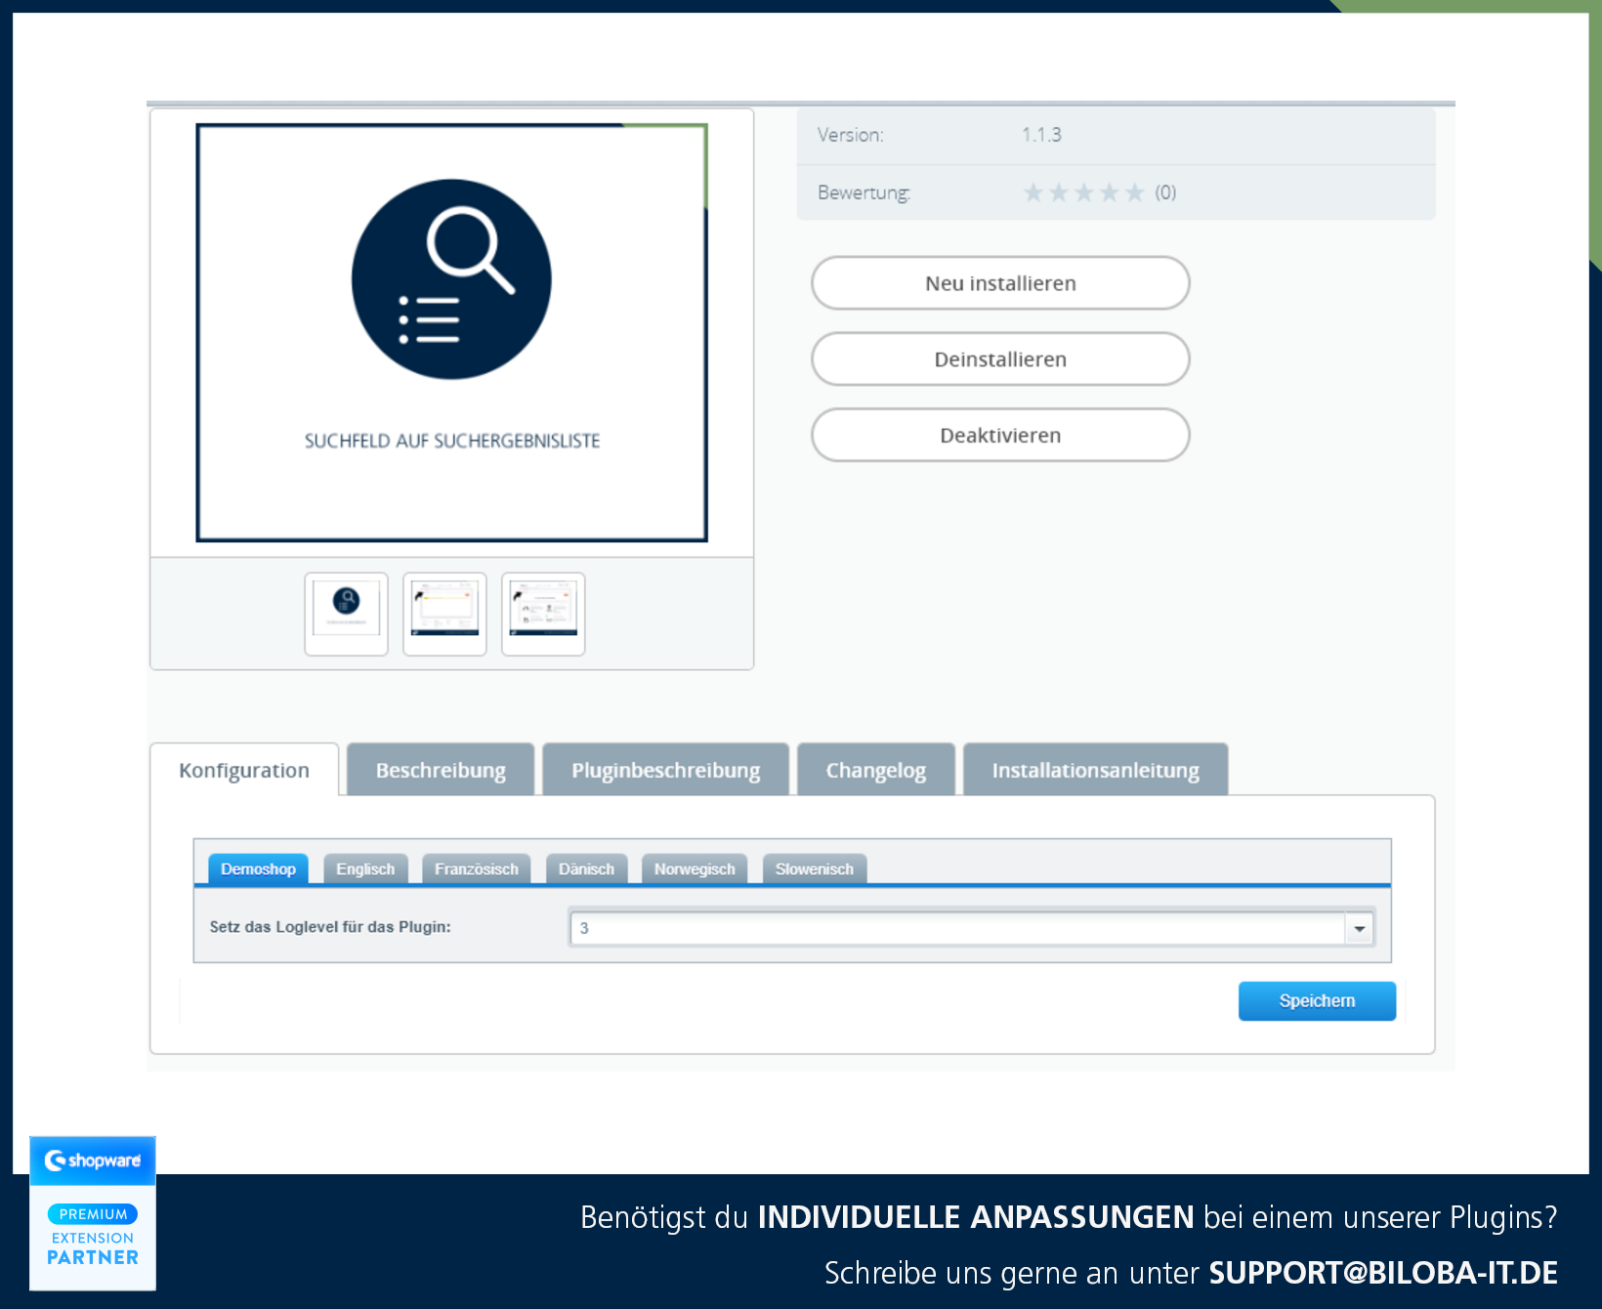Viewport: 1602px width, 1309px height.
Task: Click the Deaktivieren button
Action: point(1000,436)
